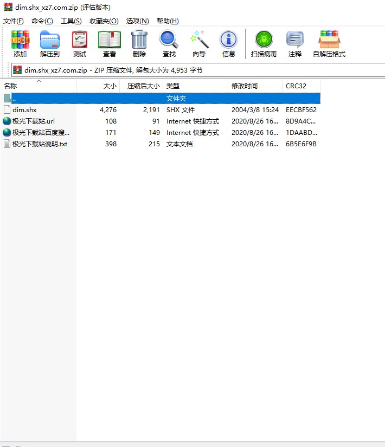This screenshot has width=385, height=447.
Task: Go up one folder using address bar icon
Action: 17,70
